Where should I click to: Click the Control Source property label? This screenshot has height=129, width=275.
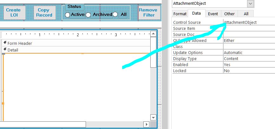[x=187, y=22]
